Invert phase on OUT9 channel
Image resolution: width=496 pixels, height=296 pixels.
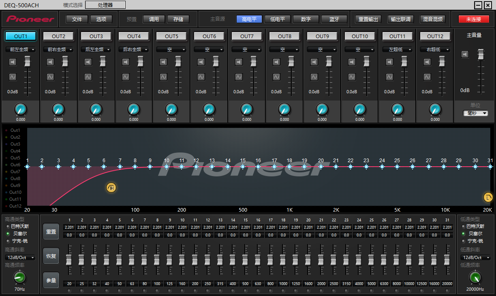click(x=314, y=77)
